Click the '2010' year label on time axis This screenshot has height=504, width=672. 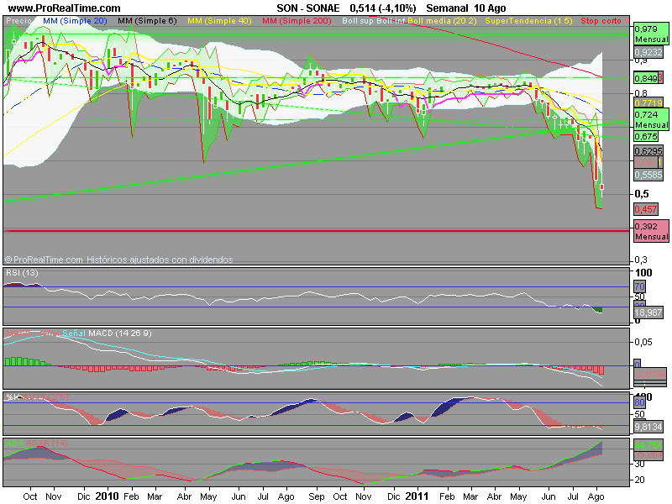[107, 496]
